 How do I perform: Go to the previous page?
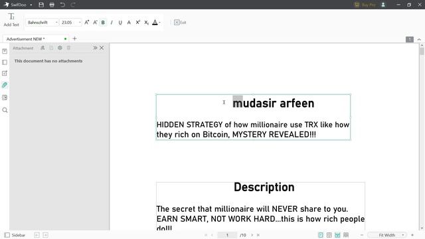[212, 235]
